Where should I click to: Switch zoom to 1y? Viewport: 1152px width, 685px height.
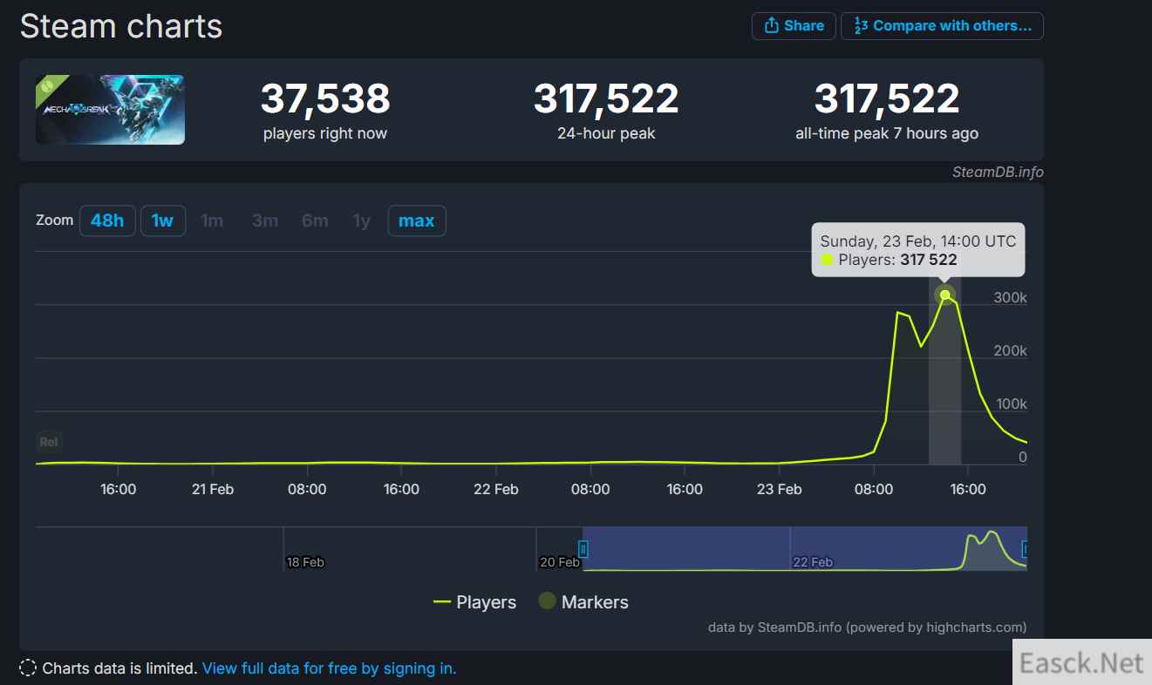[361, 220]
